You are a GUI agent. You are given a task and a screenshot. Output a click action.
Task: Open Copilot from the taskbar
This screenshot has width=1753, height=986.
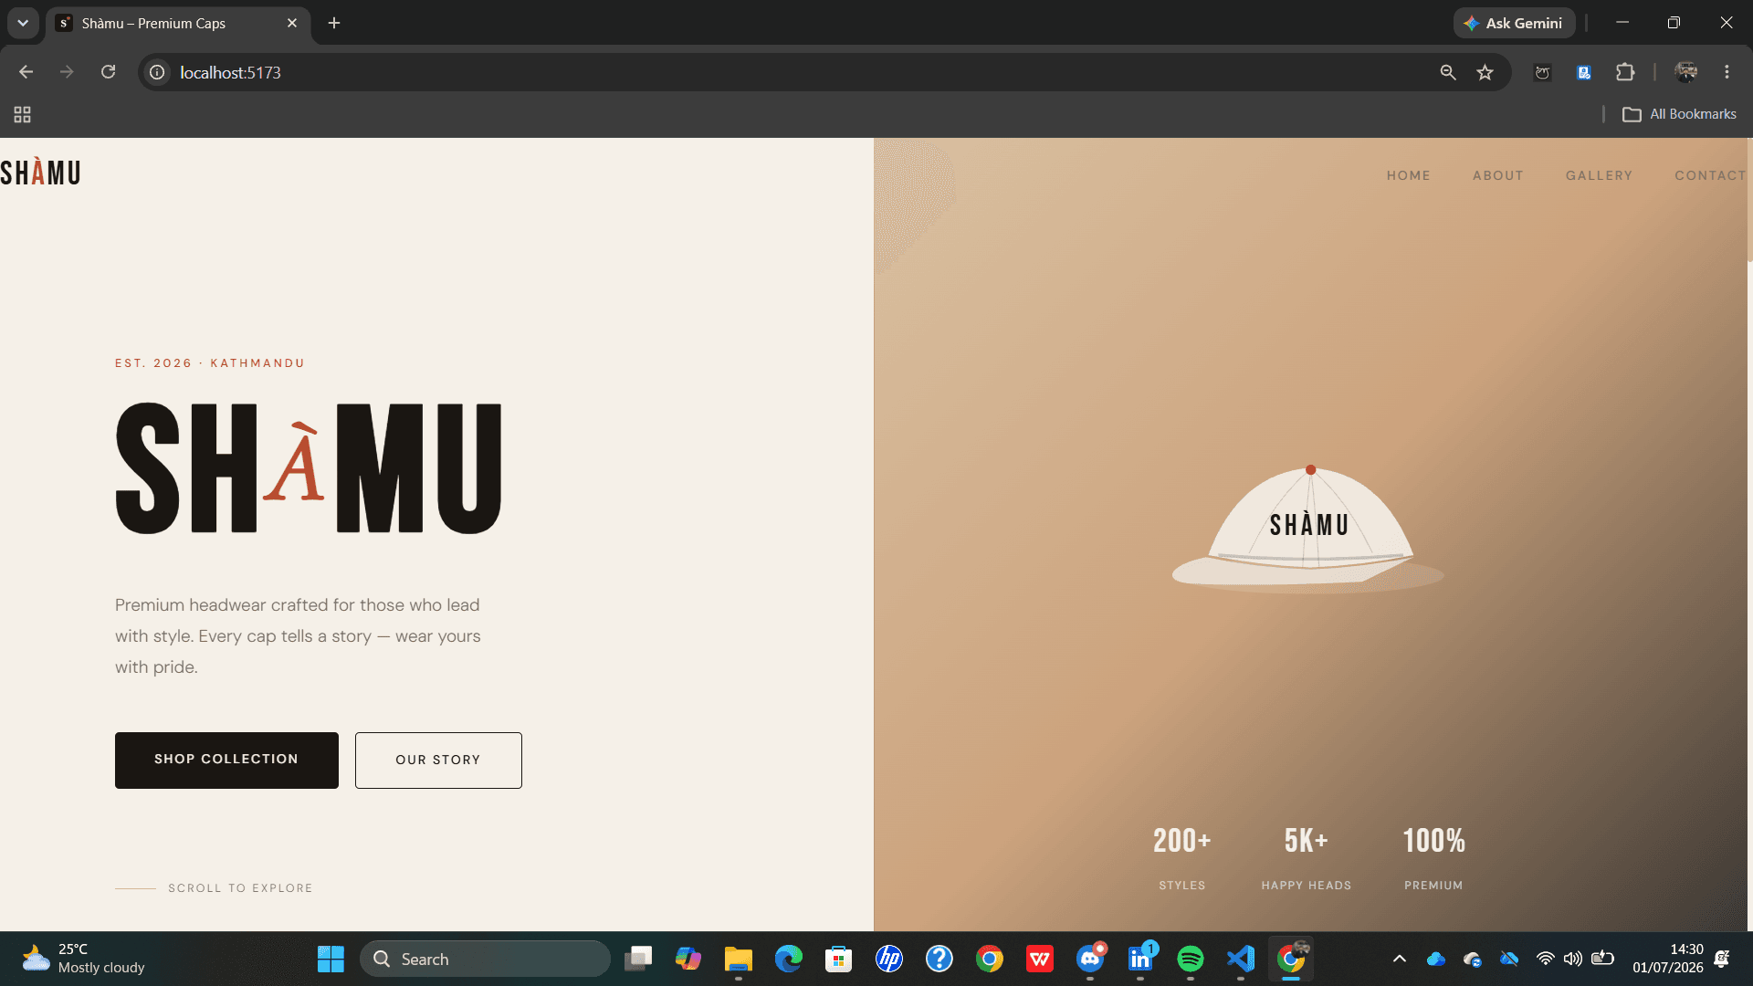click(688, 959)
